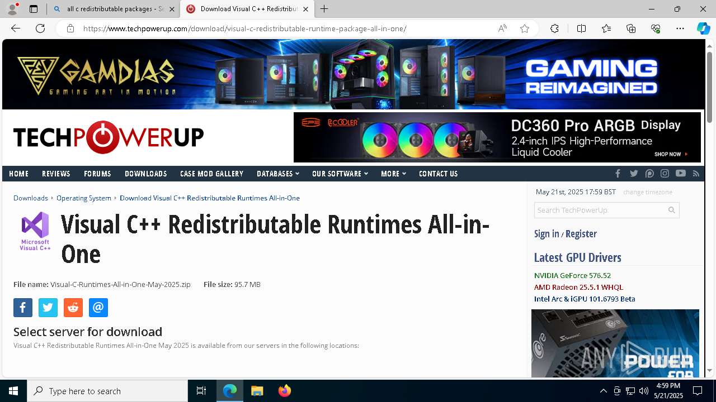Visit TechPowerUp Twitter page in navbar
716x402 pixels.
pos(634,174)
